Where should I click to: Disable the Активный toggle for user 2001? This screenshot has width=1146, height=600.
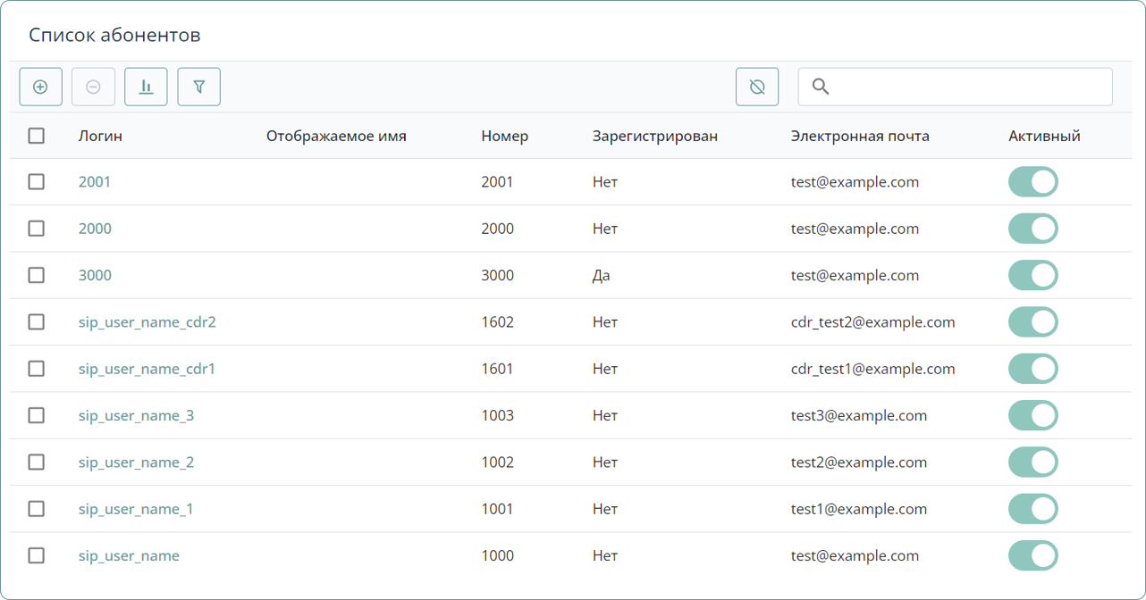(1033, 181)
